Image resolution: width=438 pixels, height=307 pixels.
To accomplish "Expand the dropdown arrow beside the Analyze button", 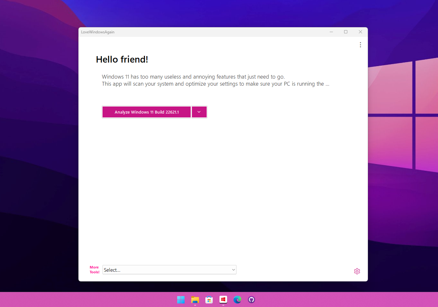I will coord(199,112).
